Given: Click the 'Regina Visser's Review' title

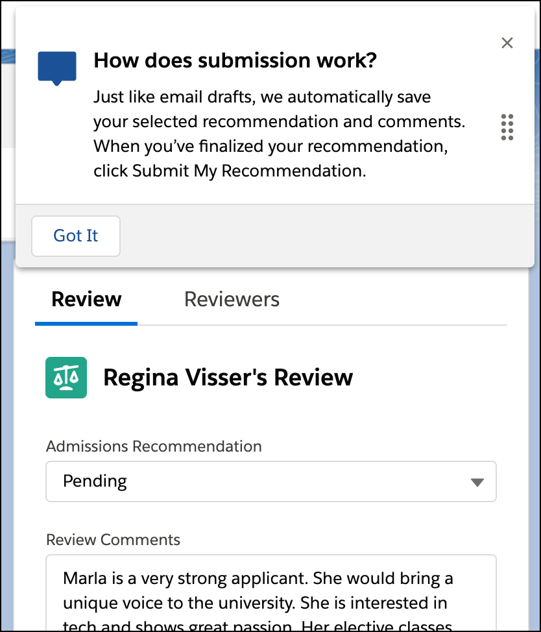Looking at the screenshot, I should [228, 378].
